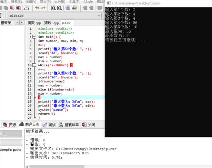Open the 搜索[S] menu

tap(16, 2)
